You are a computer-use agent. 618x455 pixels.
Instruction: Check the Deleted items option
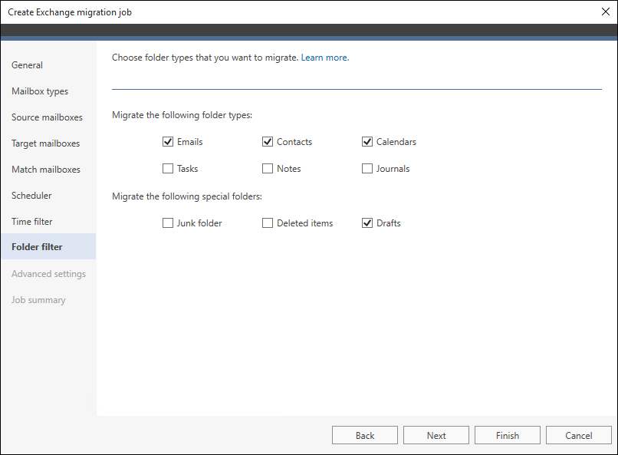tap(268, 223)
